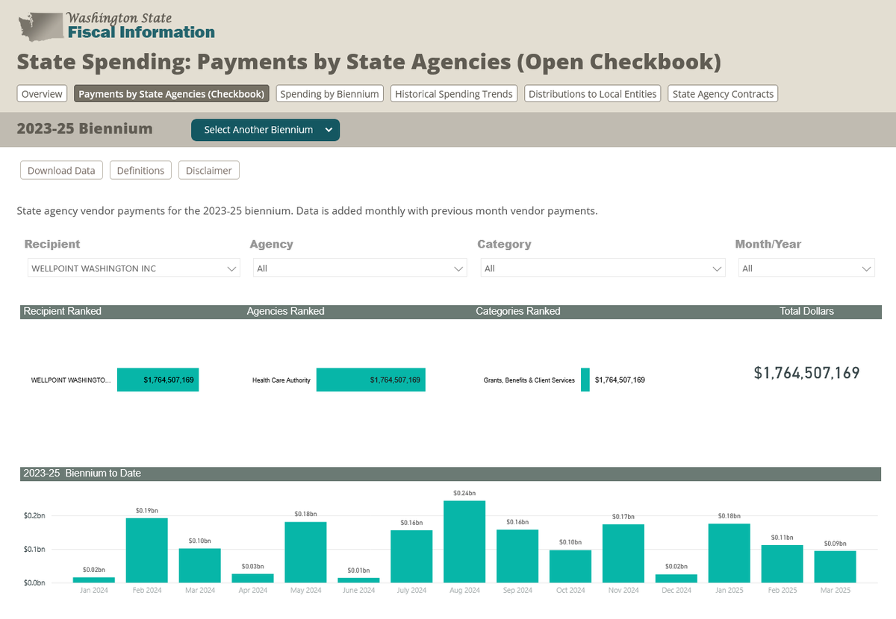Click the Oct 2024 bar in chart
The width and height of the screenshot is (896, 619).
pos(570,566)
